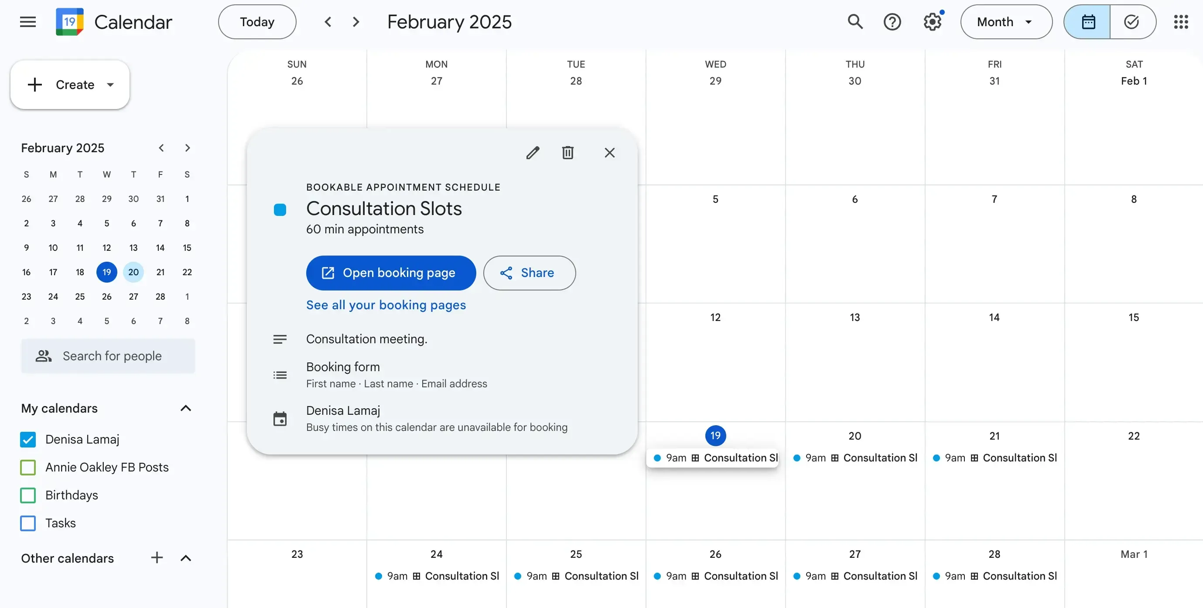Open Calendar search with the magnifier icon

[855, 21]
